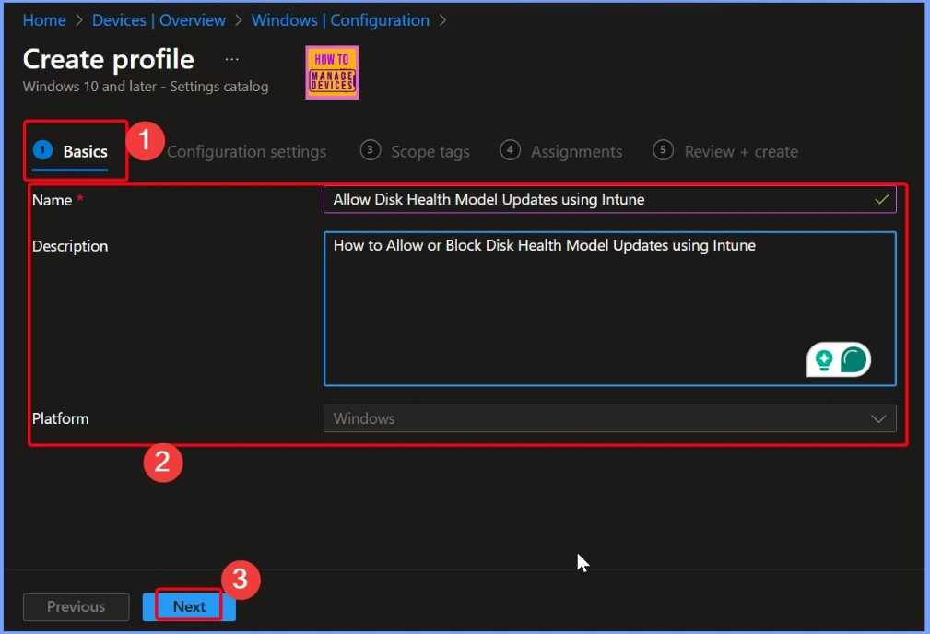
Task: Click the Next button
Action: pyautogui.click(x=189, y=606)
